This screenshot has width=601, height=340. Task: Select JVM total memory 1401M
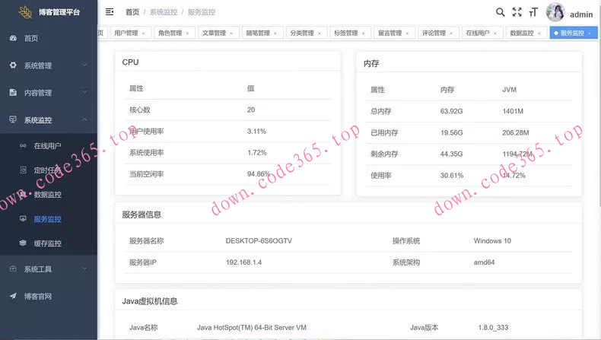(513, 111)
